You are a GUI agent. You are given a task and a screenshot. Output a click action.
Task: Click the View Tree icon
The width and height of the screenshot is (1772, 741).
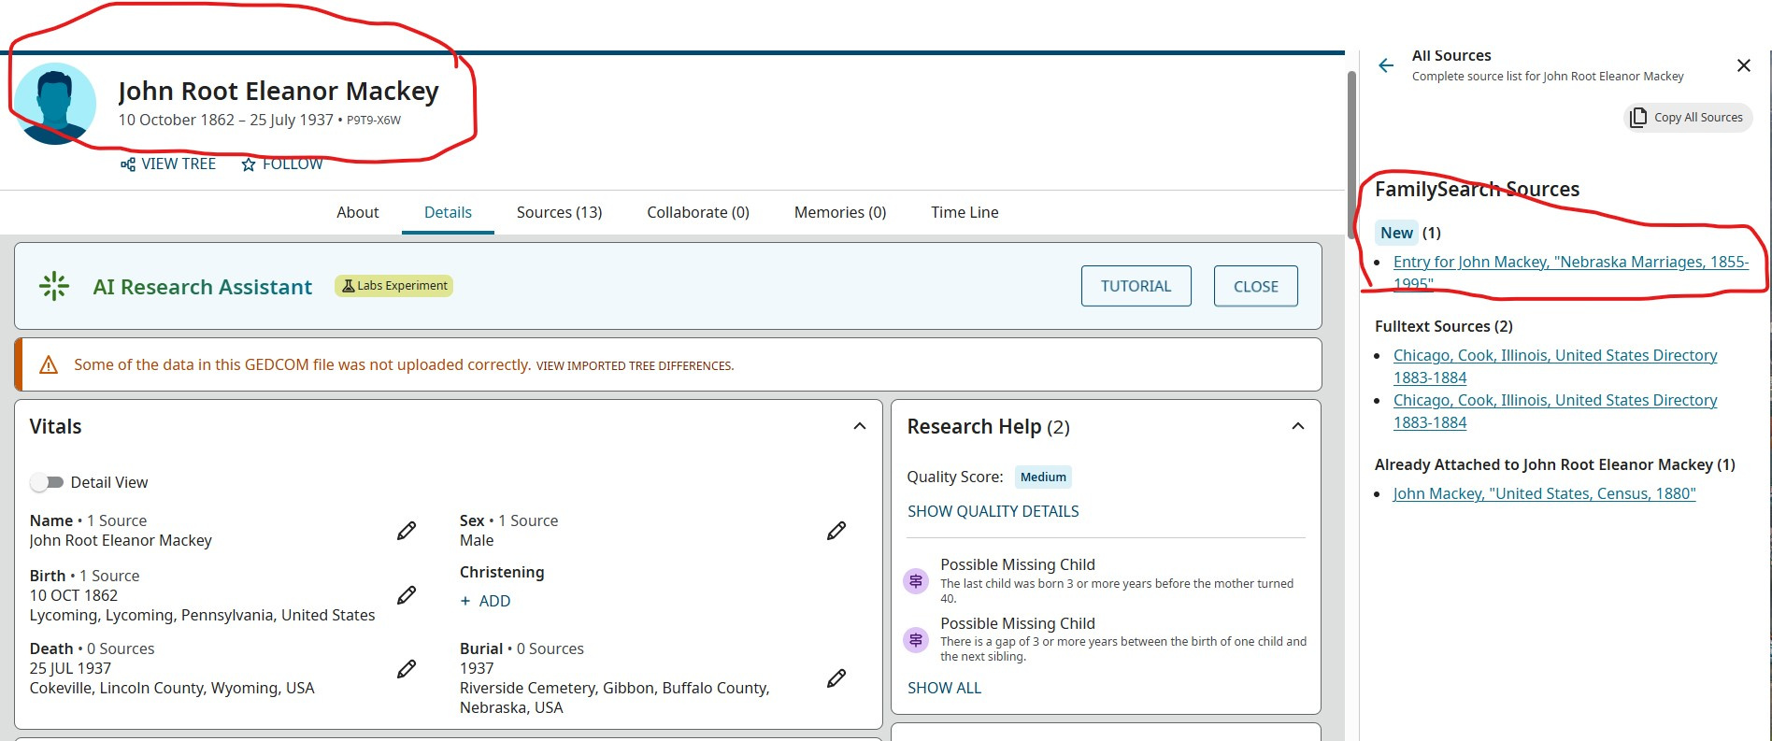pos(128,164)
